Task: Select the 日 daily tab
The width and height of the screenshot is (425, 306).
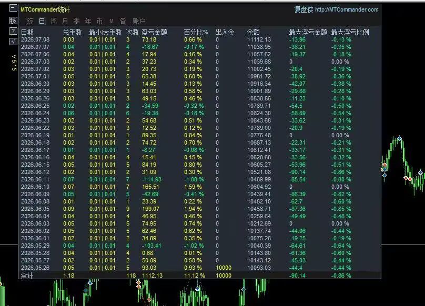Action: click(42, 21)
